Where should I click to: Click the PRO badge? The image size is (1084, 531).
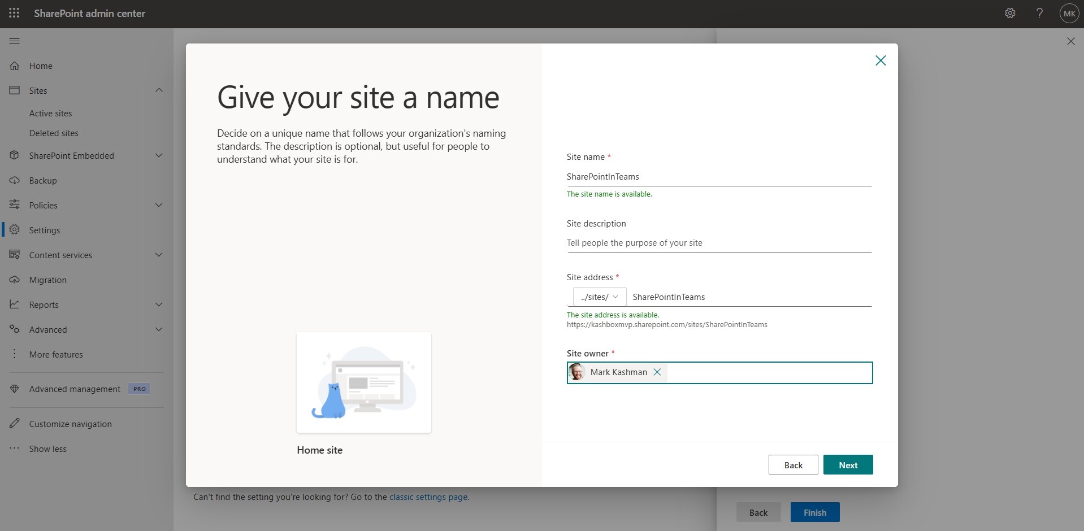point(139,389)
